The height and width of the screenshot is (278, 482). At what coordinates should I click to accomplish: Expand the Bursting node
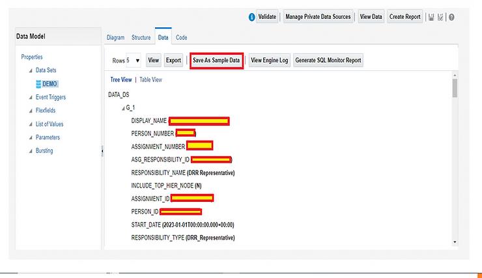31,151
